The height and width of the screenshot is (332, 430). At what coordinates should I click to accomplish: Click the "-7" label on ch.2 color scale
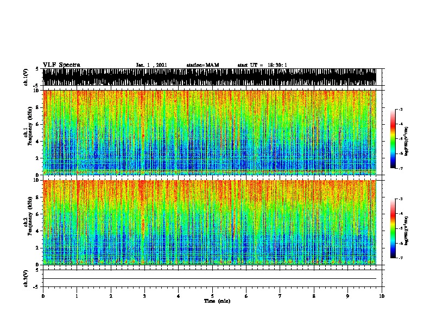tap(400, 258)
